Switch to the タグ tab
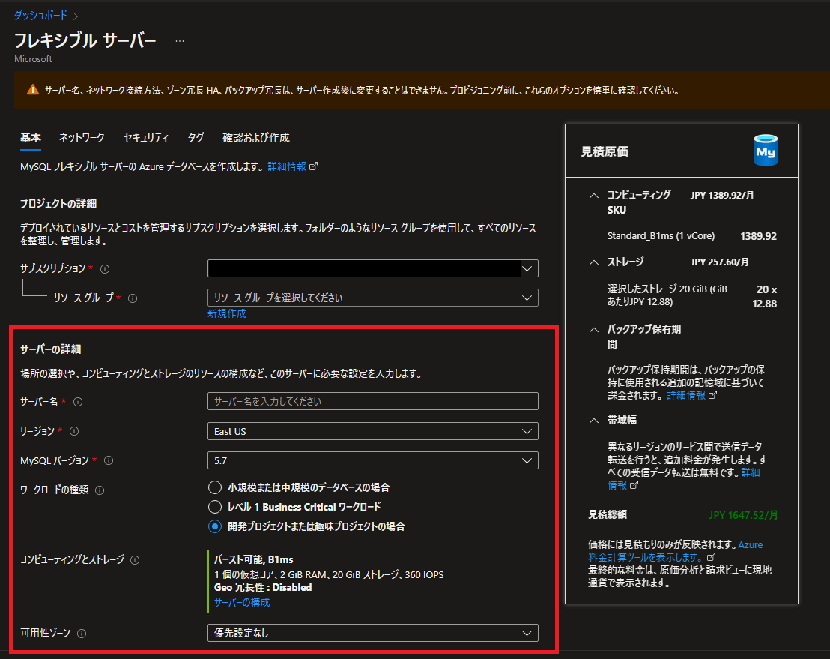Image resolution: width=830 pixels, height=659 pixels. click(x=196, y=138)
